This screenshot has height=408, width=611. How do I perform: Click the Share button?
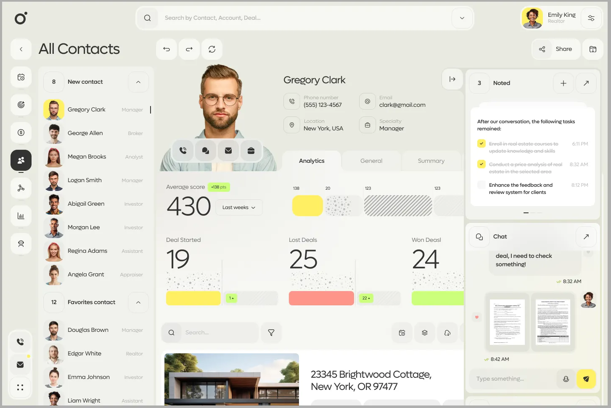tap(556, 49)
